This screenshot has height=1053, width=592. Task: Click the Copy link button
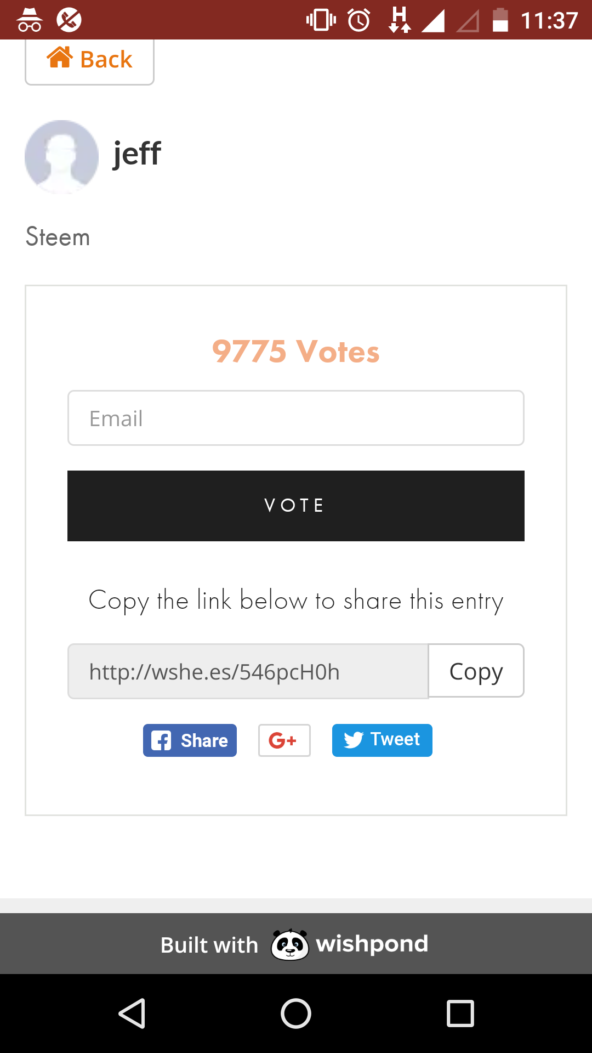(476, 671)
